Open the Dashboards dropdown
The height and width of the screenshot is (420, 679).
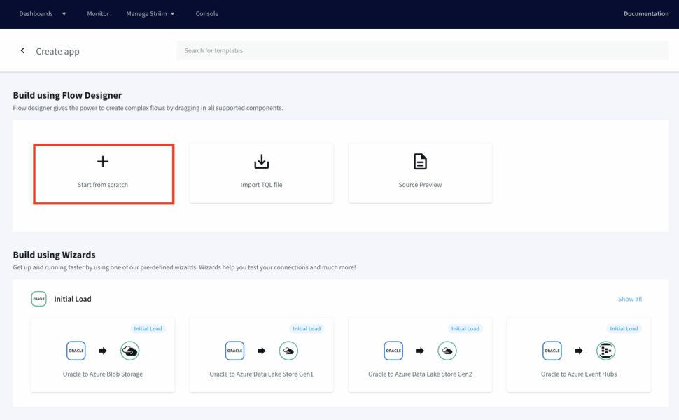click(36, 13)
